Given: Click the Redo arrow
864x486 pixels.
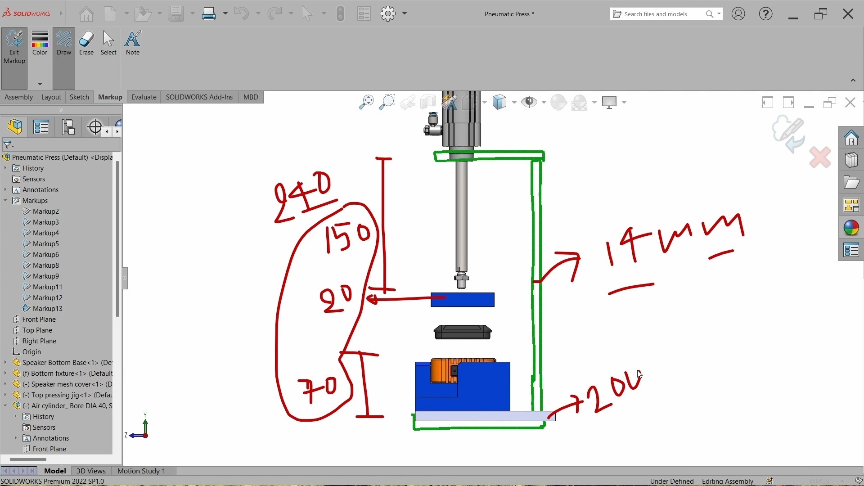Looking at the screenshot, I should point(274,14).
